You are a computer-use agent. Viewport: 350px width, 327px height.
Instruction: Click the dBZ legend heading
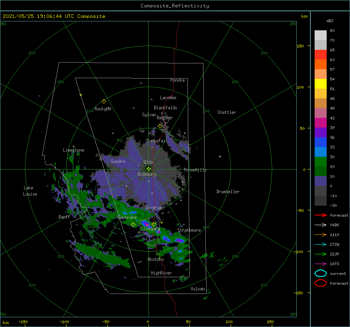(x=330, y=21)
